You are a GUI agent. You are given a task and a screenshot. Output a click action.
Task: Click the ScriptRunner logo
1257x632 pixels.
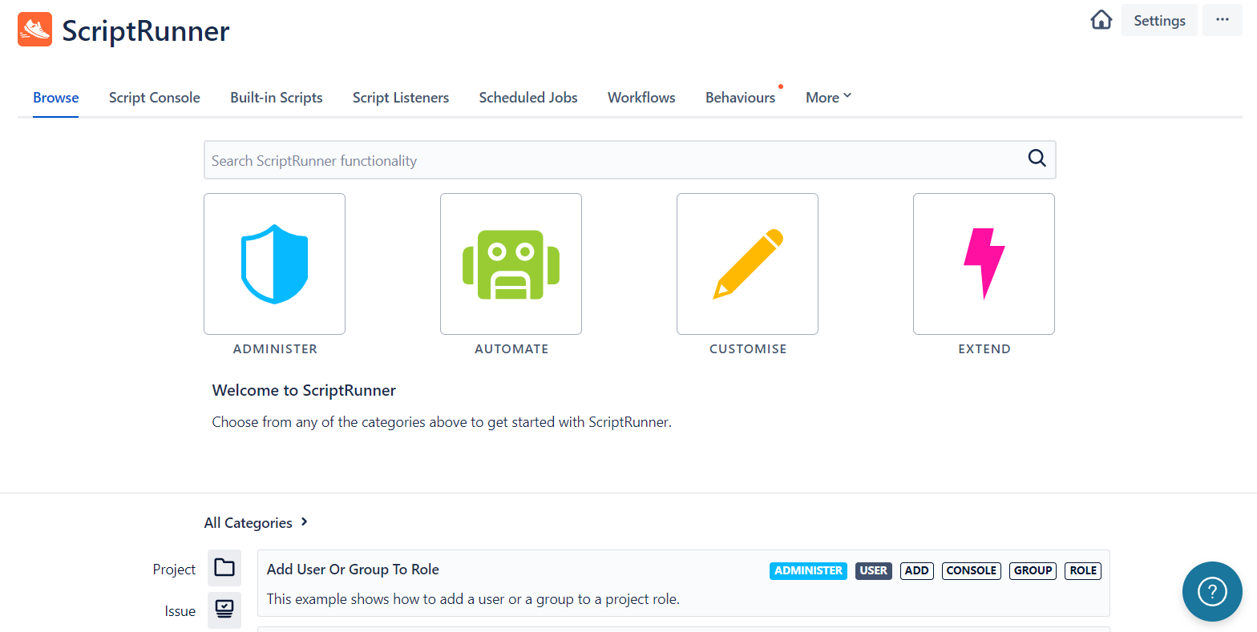click(x=34, y=30)
